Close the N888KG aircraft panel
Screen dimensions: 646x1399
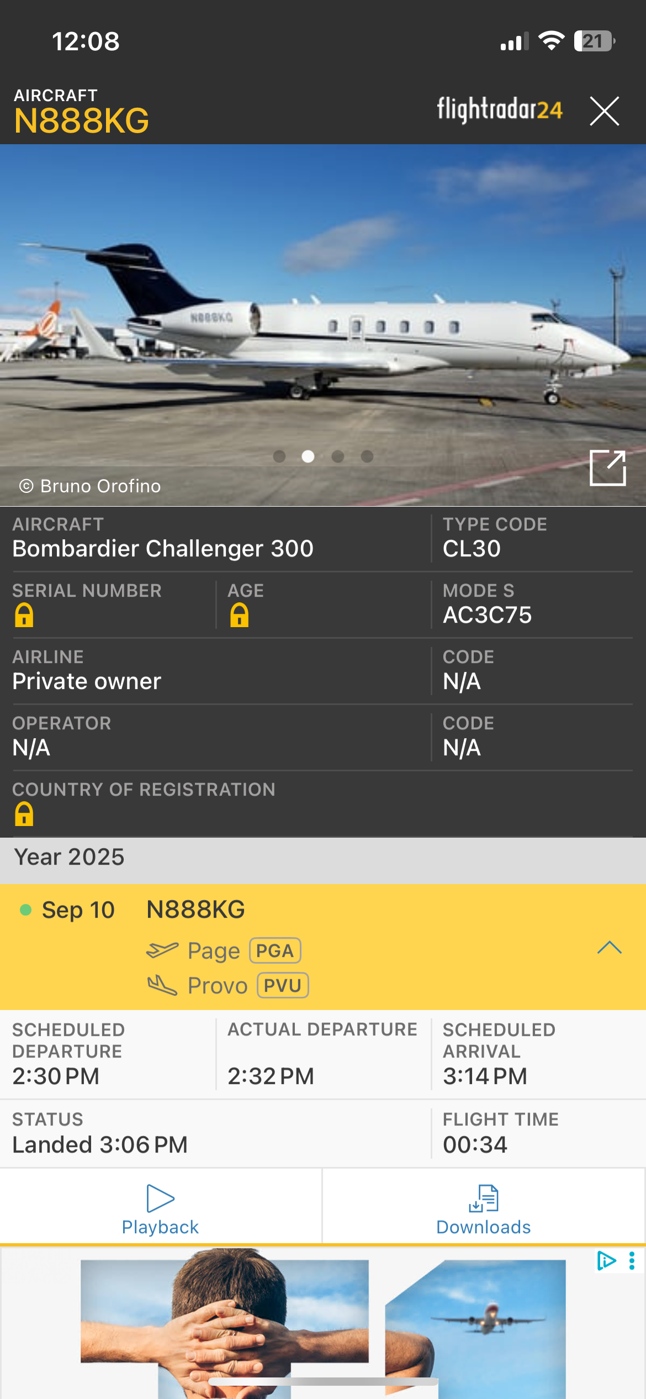604,111
